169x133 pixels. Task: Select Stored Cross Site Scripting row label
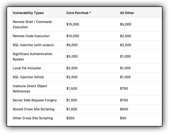pos(34,109)
